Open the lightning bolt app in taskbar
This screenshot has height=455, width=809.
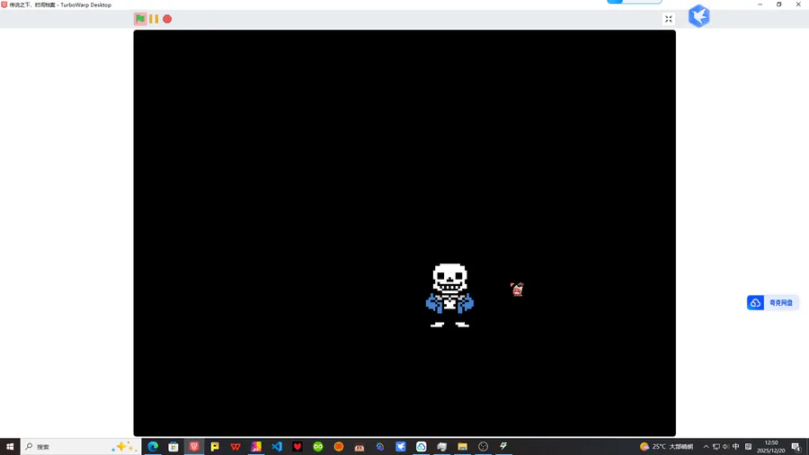pyautogui.click(x=503, y=446)
